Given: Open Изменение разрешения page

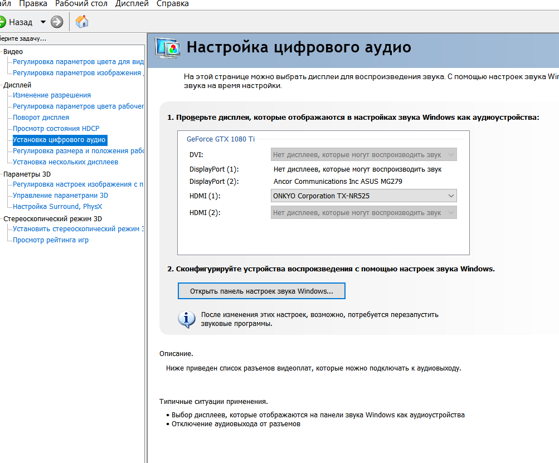Looking at the screenshot, I should point(52,95).
